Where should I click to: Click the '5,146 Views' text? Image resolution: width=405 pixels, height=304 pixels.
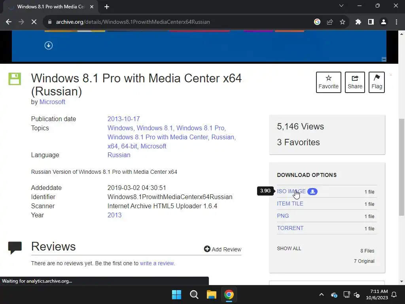301,126
